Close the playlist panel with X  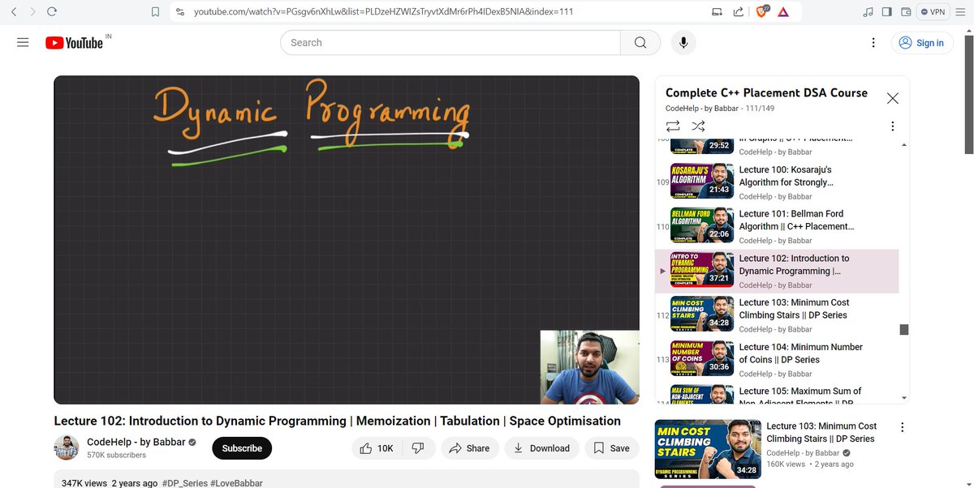[x=893, y=98]
